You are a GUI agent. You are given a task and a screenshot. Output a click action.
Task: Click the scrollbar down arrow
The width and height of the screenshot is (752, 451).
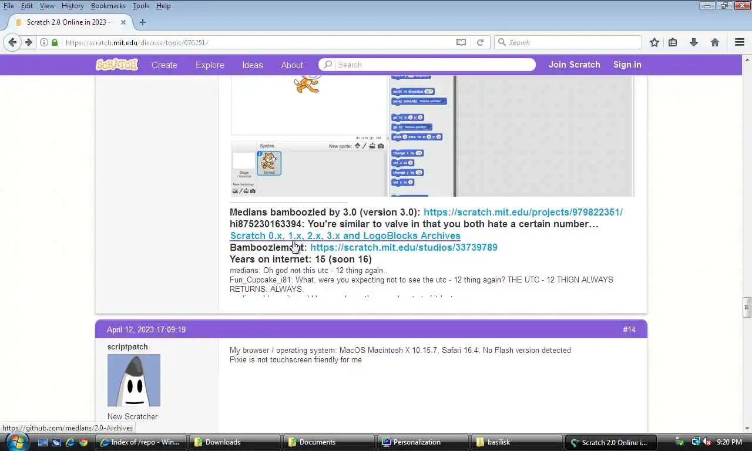[747, 428]
